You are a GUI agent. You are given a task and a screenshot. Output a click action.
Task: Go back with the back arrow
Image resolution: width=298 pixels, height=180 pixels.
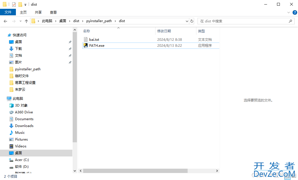coord(5,21)
